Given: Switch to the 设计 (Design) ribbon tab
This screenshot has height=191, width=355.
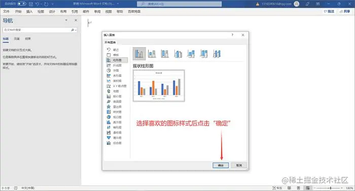Looking at the screenshot, I should point(52,11).
